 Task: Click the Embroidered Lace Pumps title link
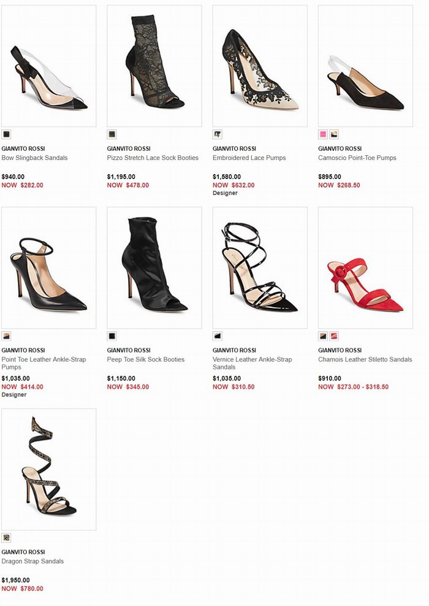pyautogui.click(x=249, y=158)
